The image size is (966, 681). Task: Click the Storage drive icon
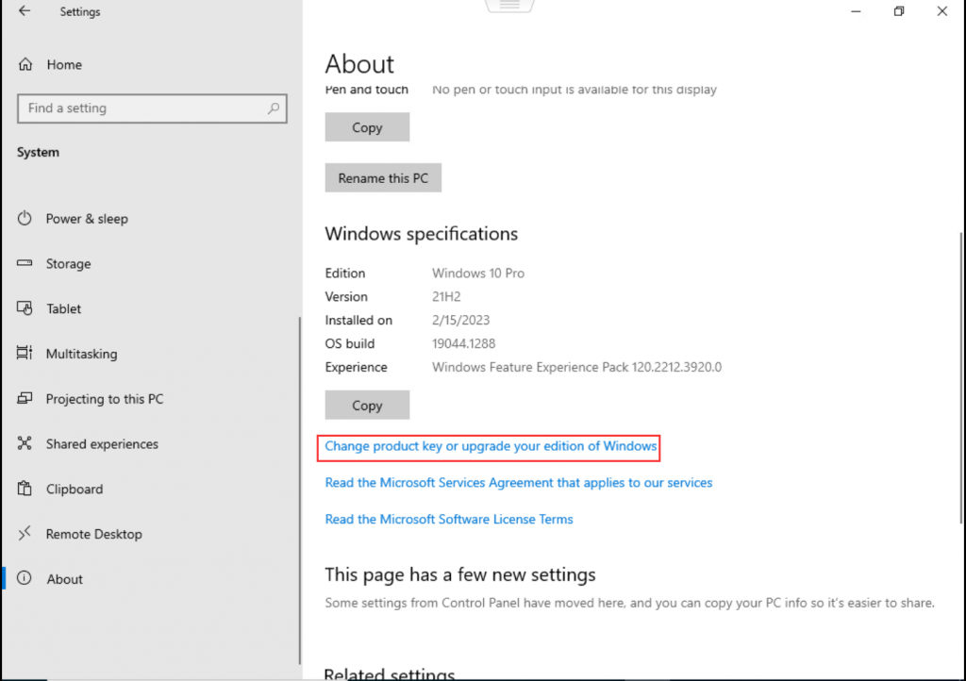(x=25, y=263)
